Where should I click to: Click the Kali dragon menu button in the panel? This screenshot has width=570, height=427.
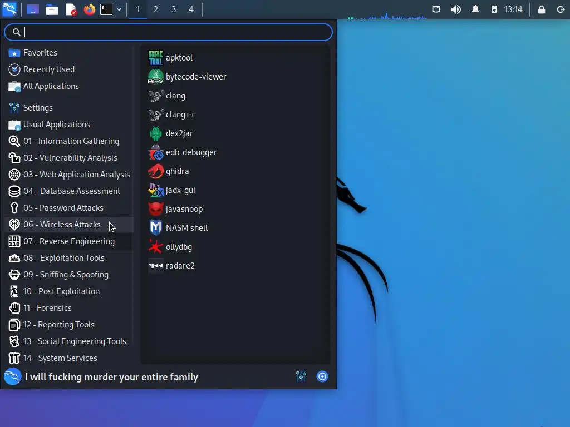pyautogui.click(x=9, y=9)
